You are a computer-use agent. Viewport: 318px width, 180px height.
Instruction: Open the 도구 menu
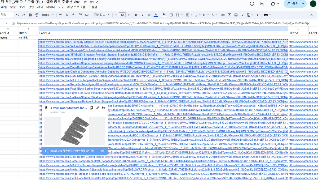pos(61,7)
